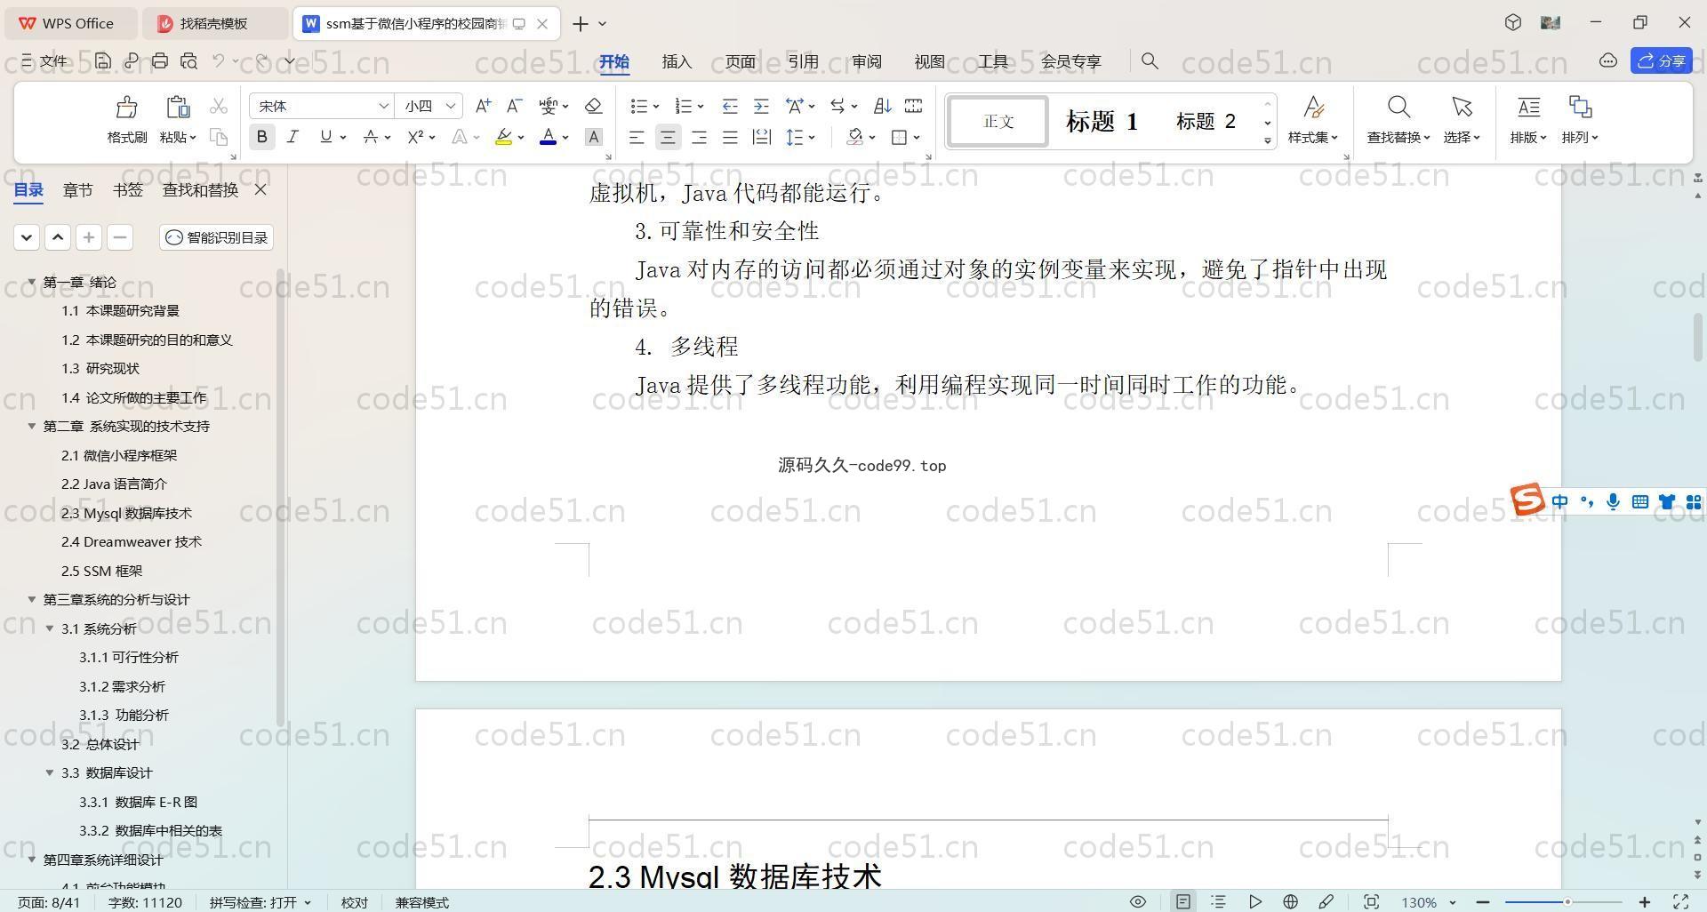Image resolution: width=1707 pixels, height=912 pixels.
Task: Click the Cut scissors icon
Action: 218,107
